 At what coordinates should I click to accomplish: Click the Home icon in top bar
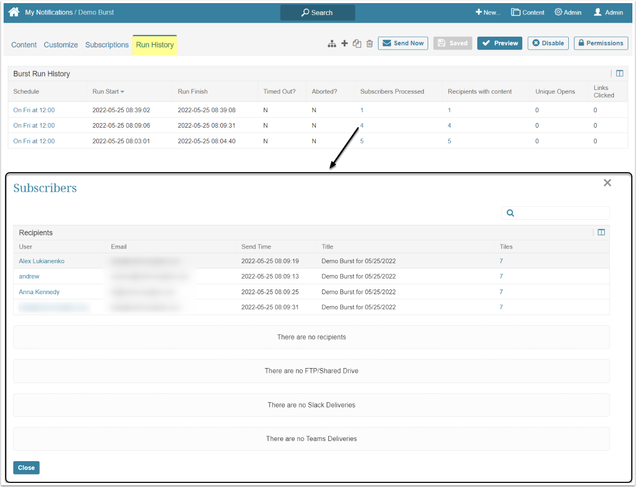tap(14, 12)
